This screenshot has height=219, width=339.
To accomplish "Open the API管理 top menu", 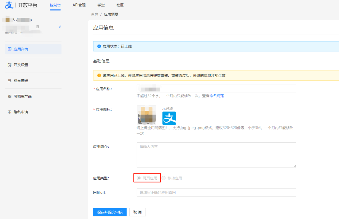I will click(79, 5).
